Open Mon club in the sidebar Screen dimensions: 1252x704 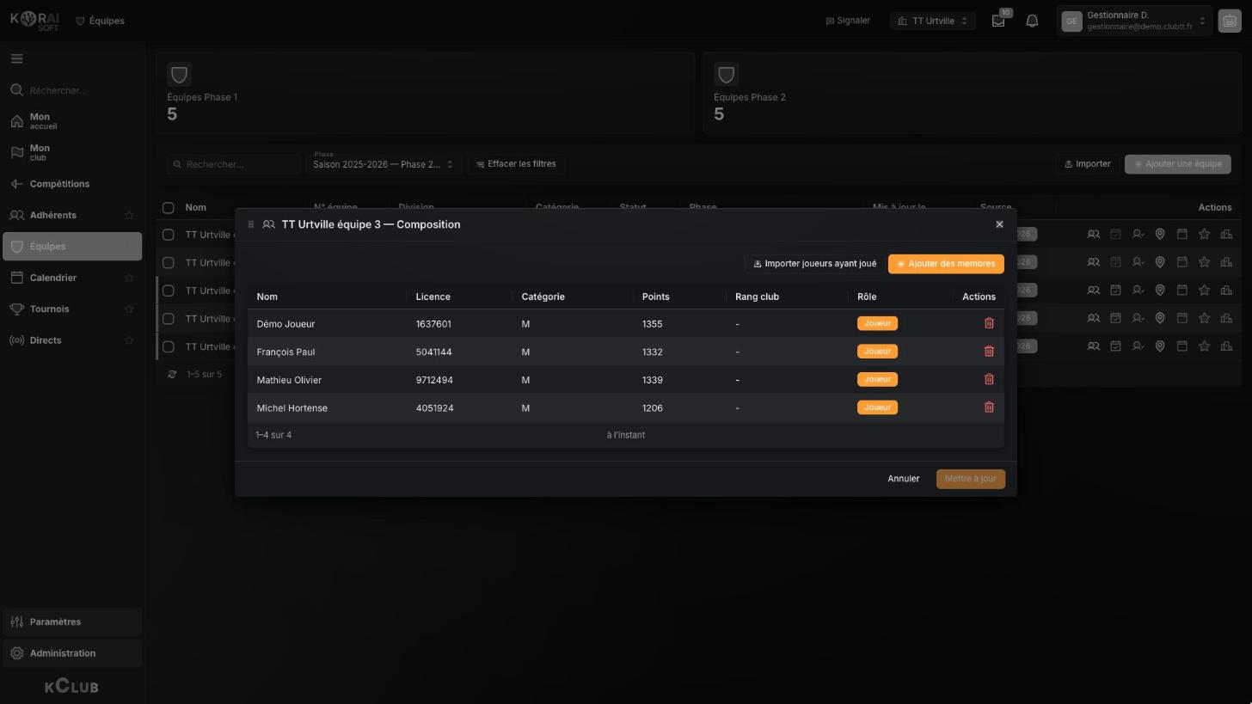72,152
